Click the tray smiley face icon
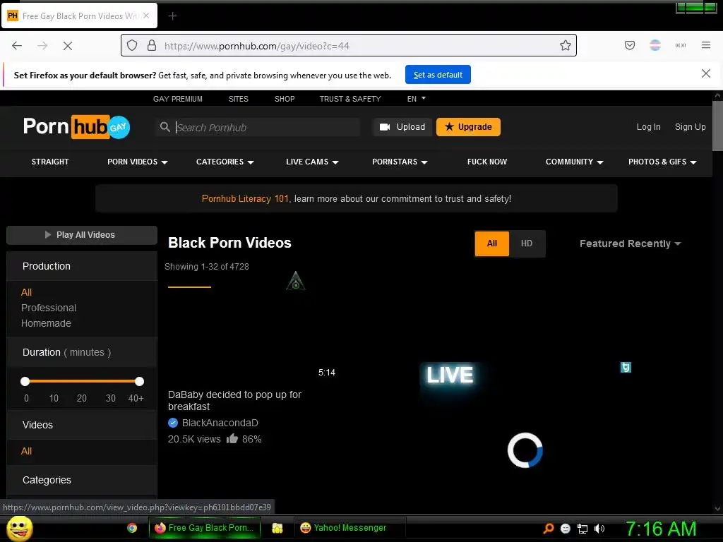The width and height of the screenshot is (723, 542). pos(566,529)
